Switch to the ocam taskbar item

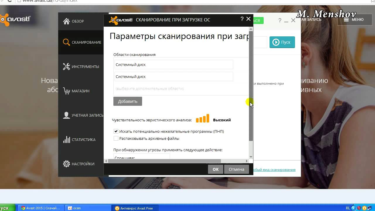click(x=88, y=208)
